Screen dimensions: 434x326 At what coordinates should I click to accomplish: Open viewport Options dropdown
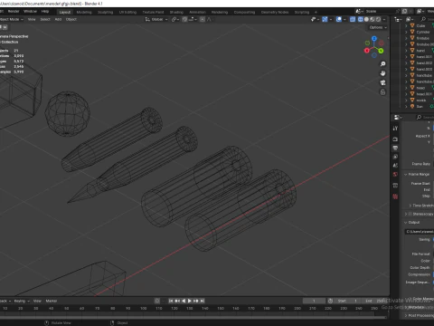[x=378, y=27]
